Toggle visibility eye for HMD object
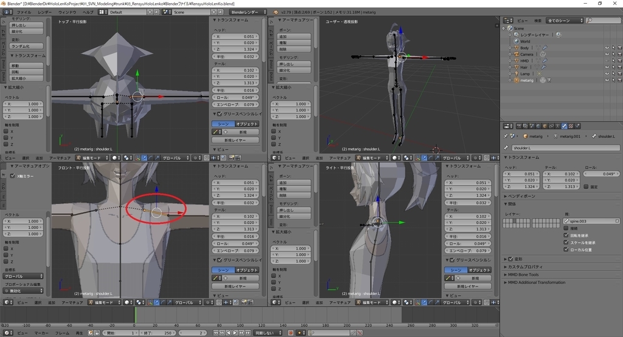623x337 pixels. [x=607, y=61]
